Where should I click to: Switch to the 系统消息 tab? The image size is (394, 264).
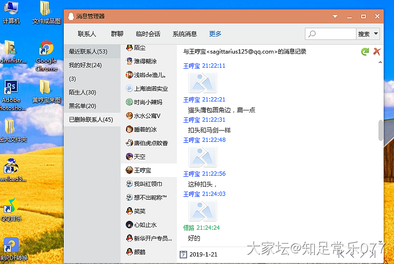click(185, 34)
